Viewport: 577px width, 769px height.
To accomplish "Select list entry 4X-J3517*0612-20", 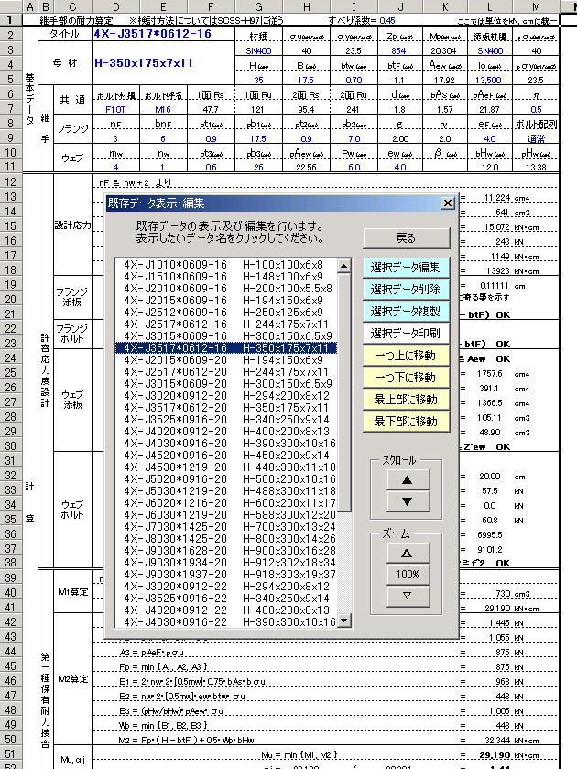I will click(226, 408).
